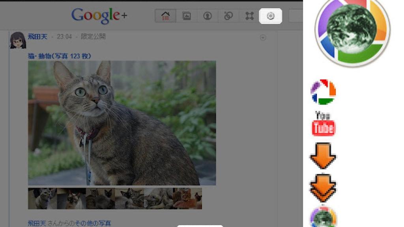This screenshot has width=404, height=227.
Task: Click the small Picasa icon below the logo
Action: 324,92
